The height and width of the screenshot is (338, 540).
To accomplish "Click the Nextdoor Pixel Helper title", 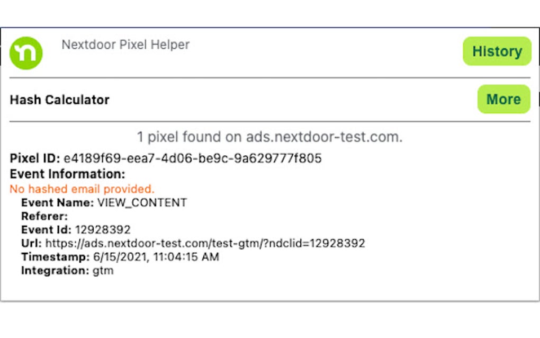I will pos(125,45).
